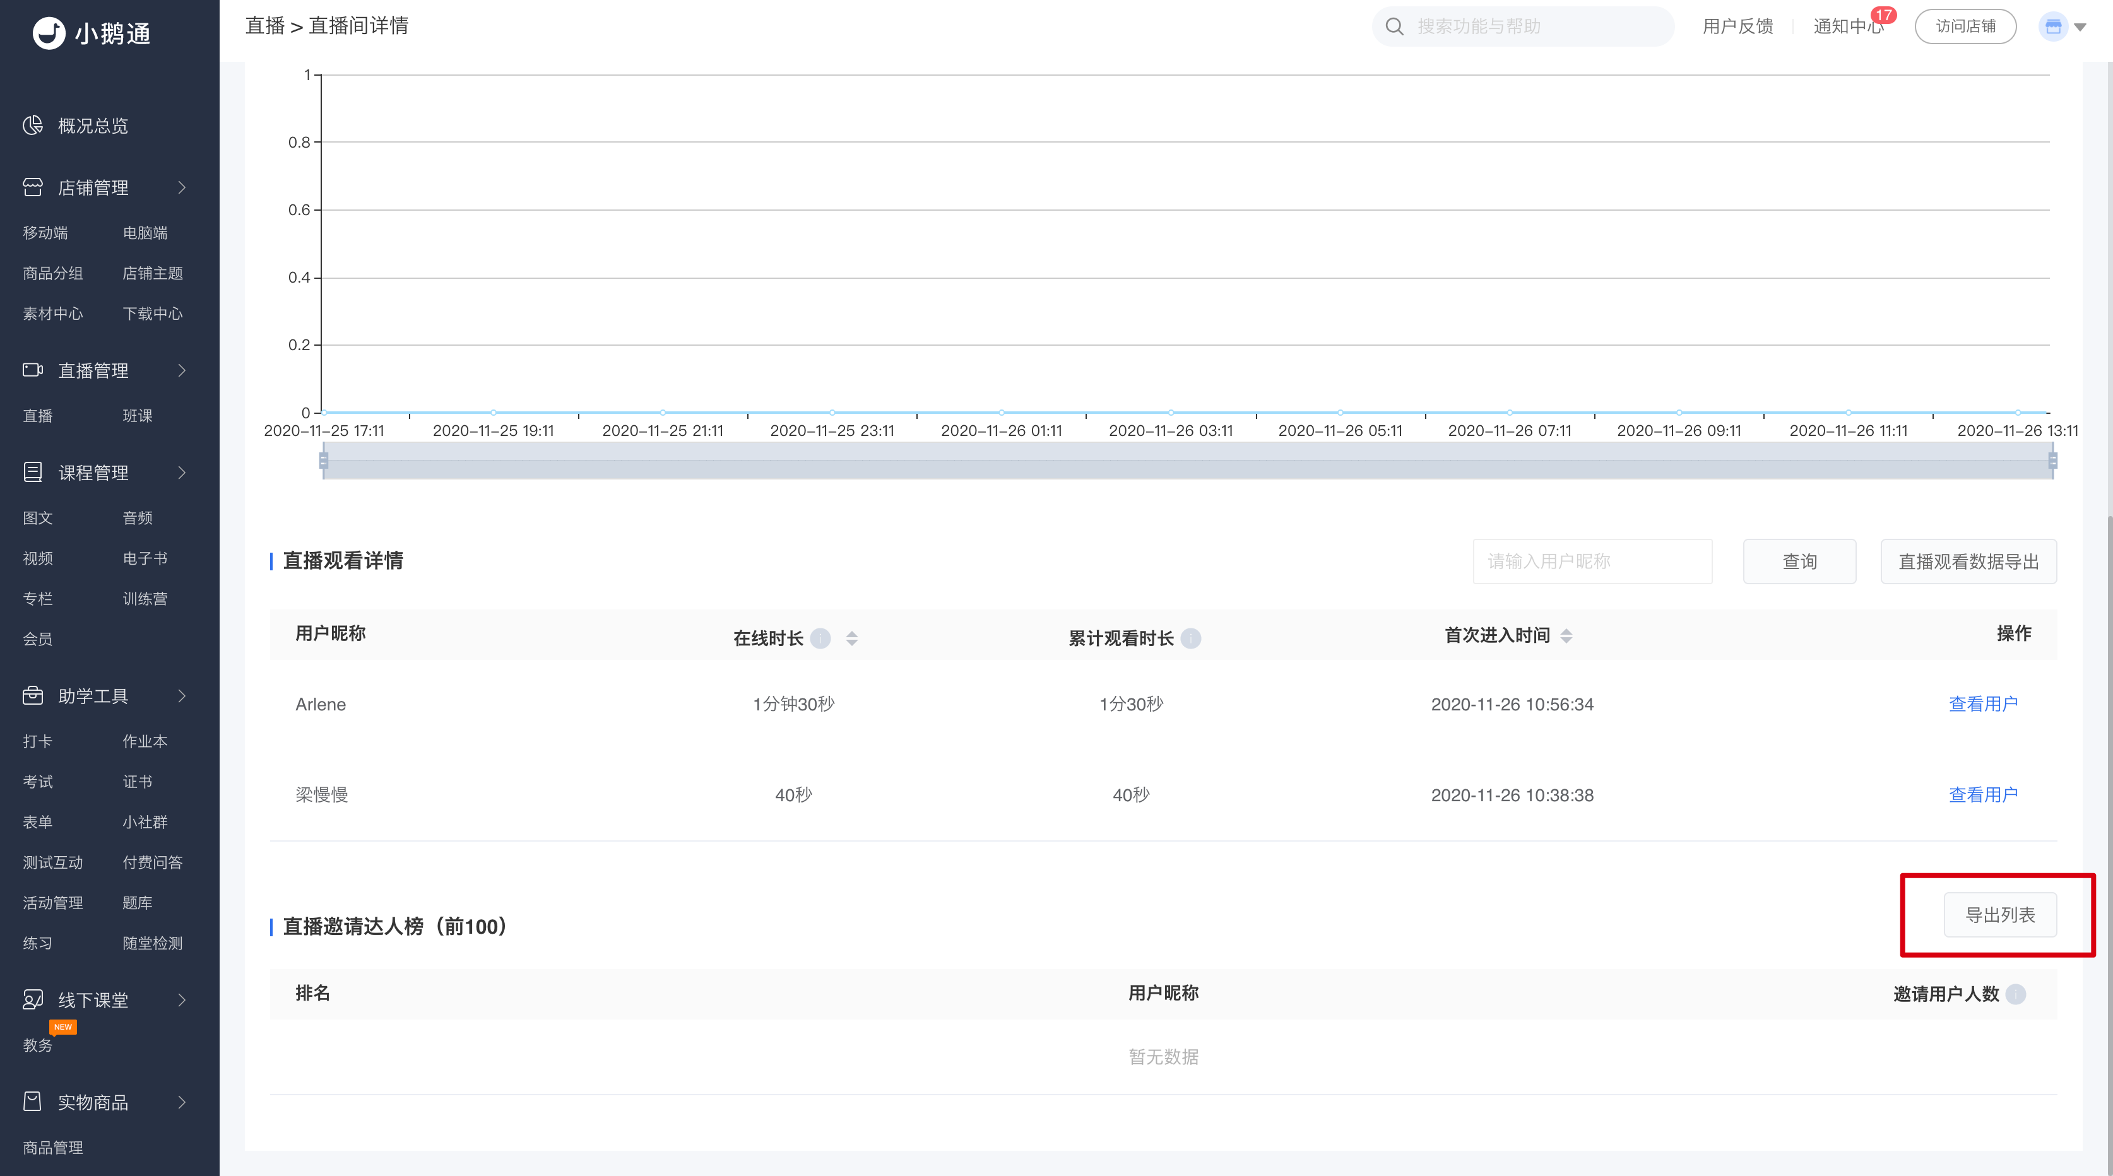The height and width of the screenshot is (1176, 2113).
Task: Sort table by 在线时长 arrows
Action: (x=851, y=638)
